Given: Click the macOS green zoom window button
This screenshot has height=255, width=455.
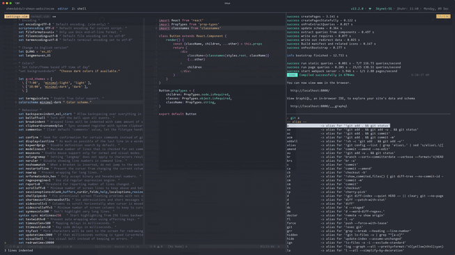Looking at the screenshot, I should 10,3.
